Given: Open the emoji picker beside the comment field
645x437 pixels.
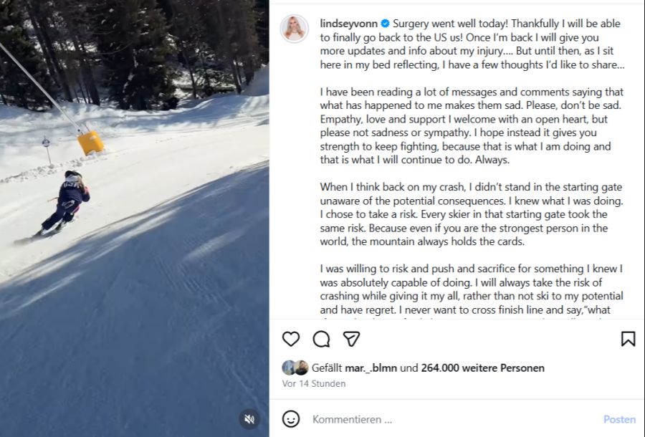Looking at the screenshot, I should [291, 420].
